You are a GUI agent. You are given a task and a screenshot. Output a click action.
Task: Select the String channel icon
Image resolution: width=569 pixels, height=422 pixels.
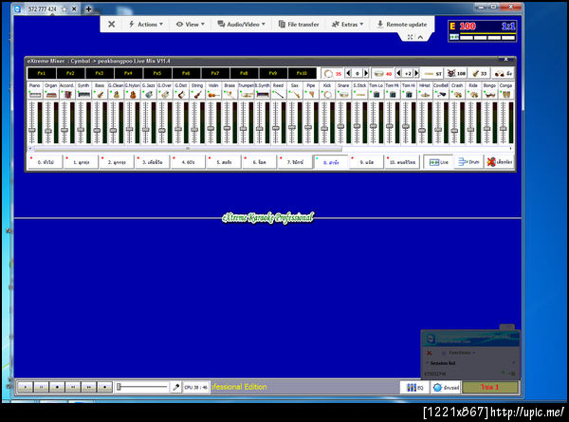[x=197, y=95]
